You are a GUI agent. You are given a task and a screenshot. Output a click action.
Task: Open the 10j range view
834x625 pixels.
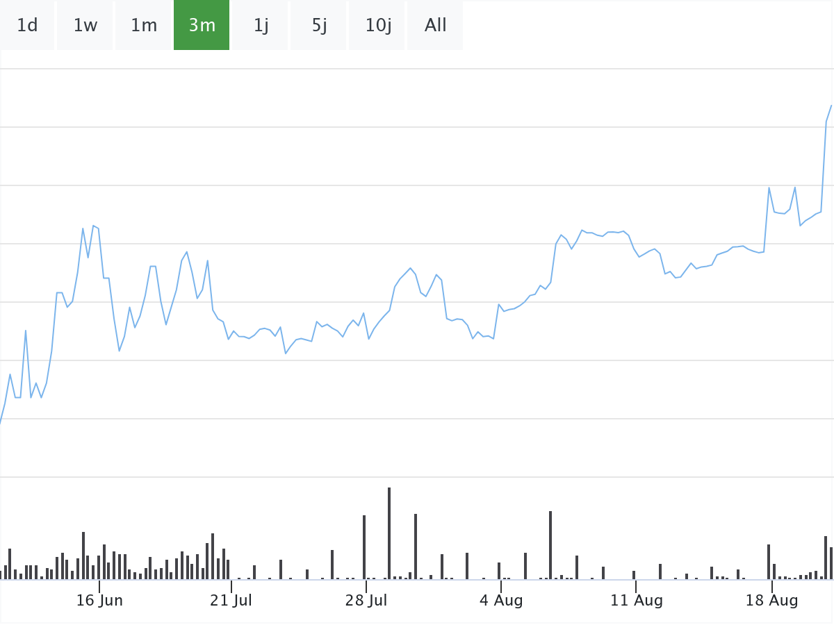377,26
